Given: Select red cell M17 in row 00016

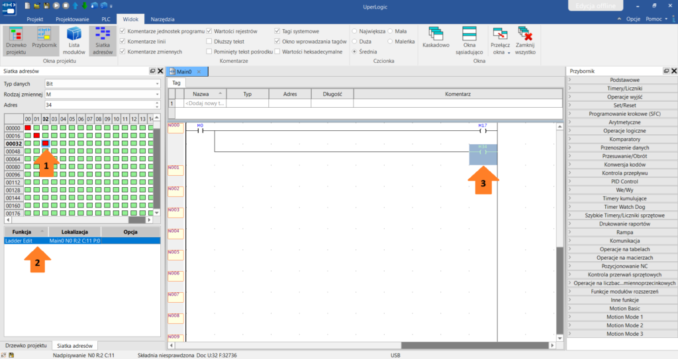Looking at the screenshot, I should click(36, 136).
